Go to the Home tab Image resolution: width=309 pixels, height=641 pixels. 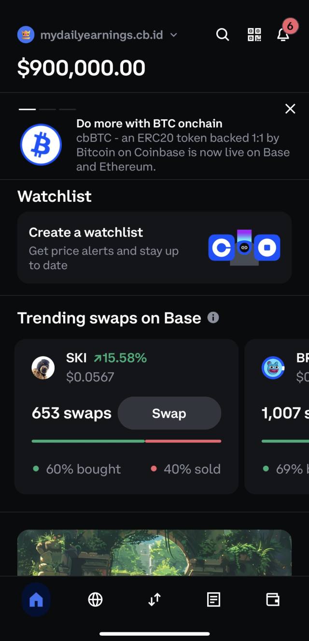click(36, 599)
